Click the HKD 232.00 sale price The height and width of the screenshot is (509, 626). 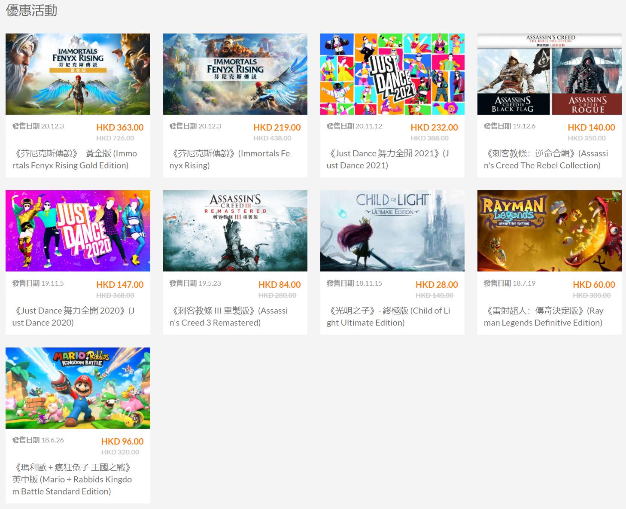434,128
